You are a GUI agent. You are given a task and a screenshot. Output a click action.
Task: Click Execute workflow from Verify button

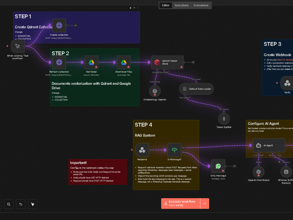click(x=180, y=203)
